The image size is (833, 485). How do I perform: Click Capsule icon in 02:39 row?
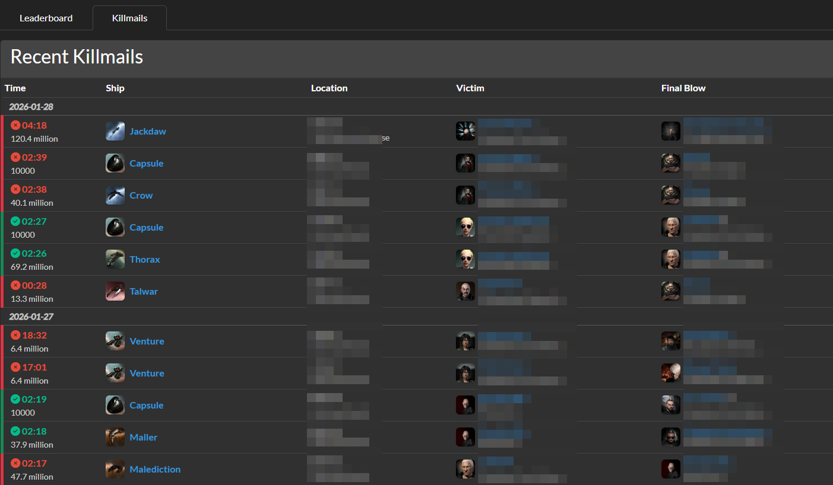[115, 163]
